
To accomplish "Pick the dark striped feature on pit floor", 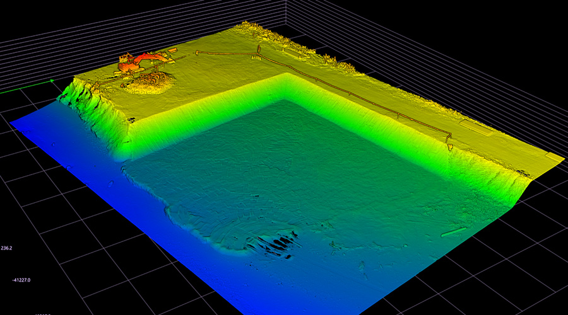I will pyautogui.click(x=275, y=244).
